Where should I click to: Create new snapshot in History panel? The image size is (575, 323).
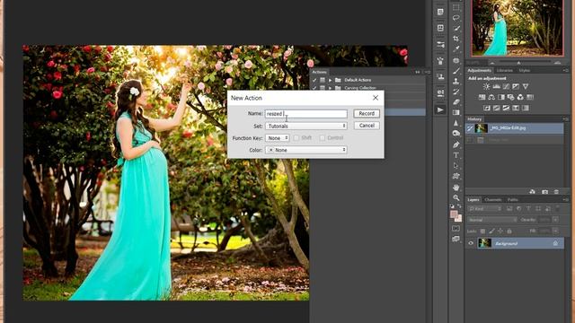545,191
